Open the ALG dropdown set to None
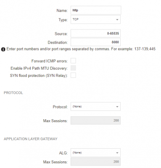 click(95, 152)
